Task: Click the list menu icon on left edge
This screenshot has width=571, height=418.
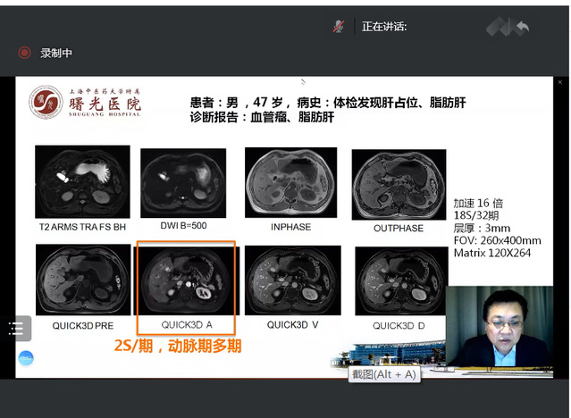Action: (x=16, y=329)
